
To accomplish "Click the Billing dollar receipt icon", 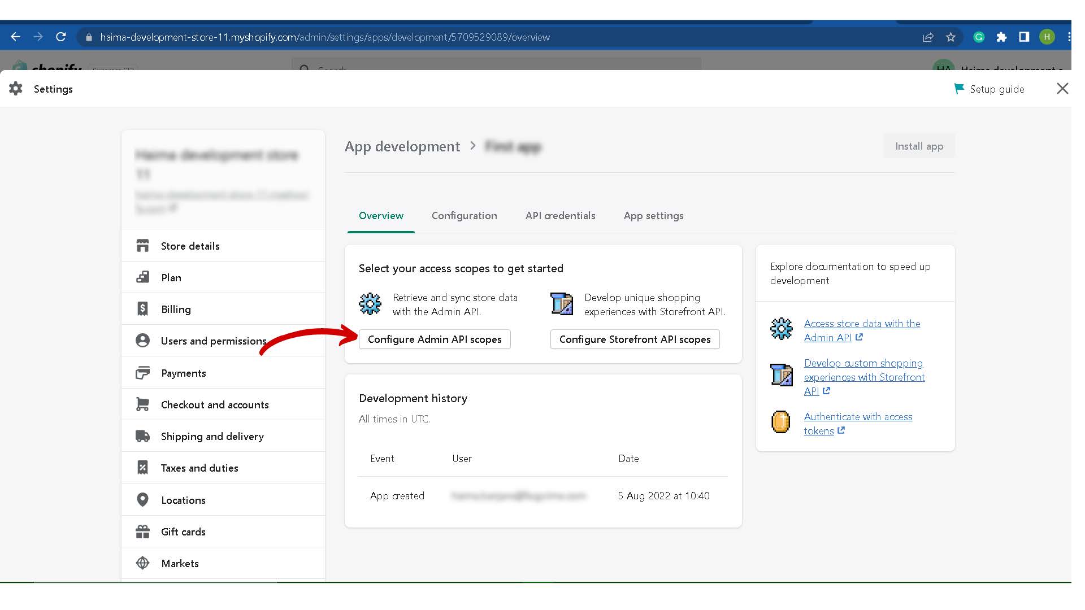I will tap(142, 309).
